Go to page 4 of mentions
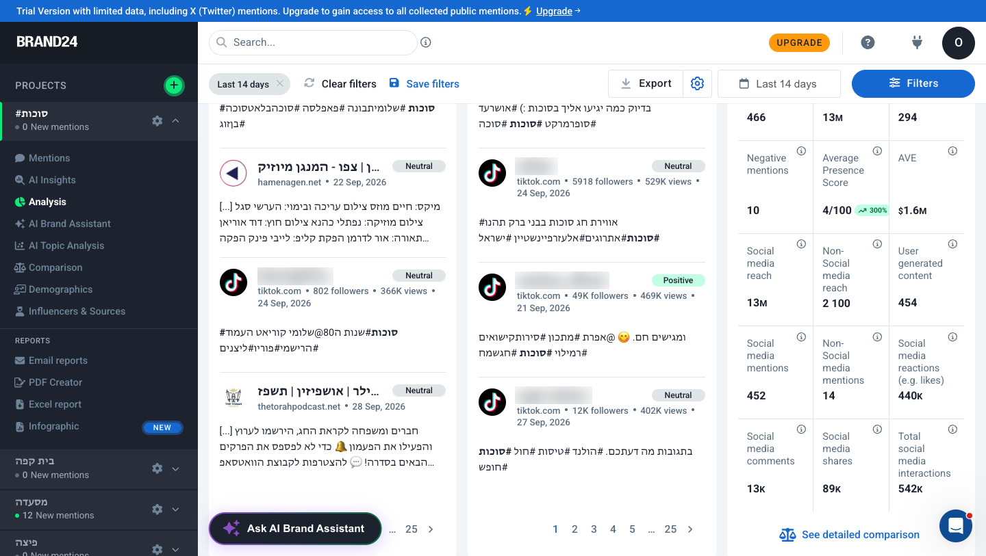This screenshot has width=986, height=556. 613,529
